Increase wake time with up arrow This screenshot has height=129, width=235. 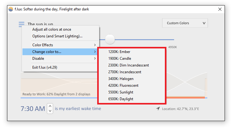(x=50, y=106)
